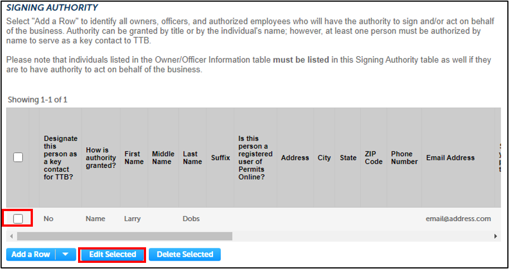The height and width of the screenshot is (269, 509).
Task: Click Delete Selected button
Action: pos(185,255)
